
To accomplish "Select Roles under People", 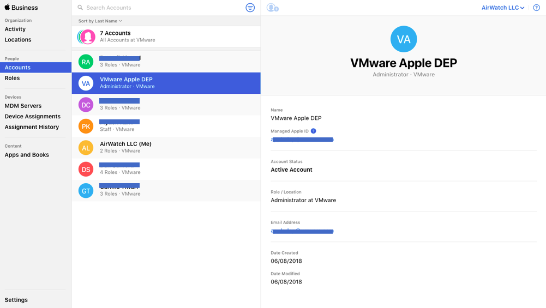I will 13,78.
